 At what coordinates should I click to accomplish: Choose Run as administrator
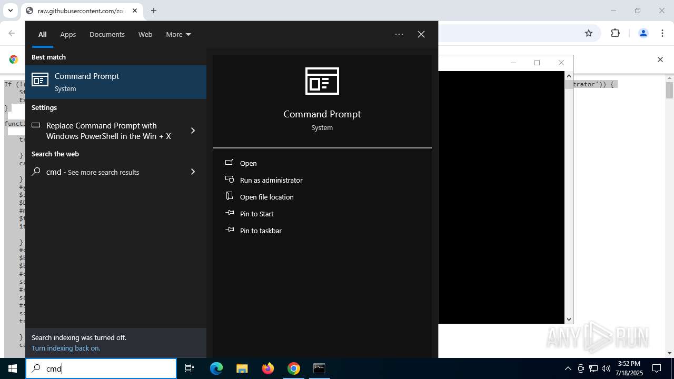(x=271, y=180)
